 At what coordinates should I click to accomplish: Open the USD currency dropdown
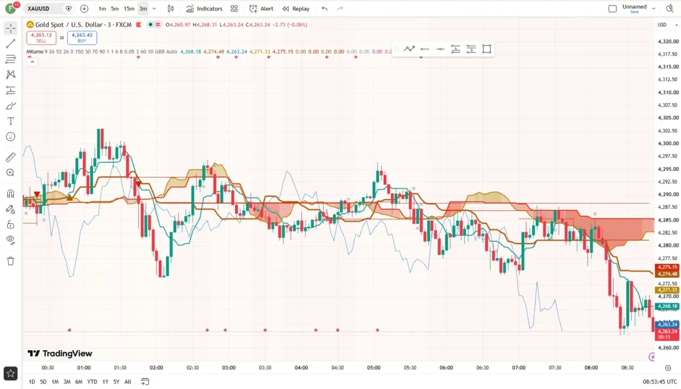tap(668, 25)
